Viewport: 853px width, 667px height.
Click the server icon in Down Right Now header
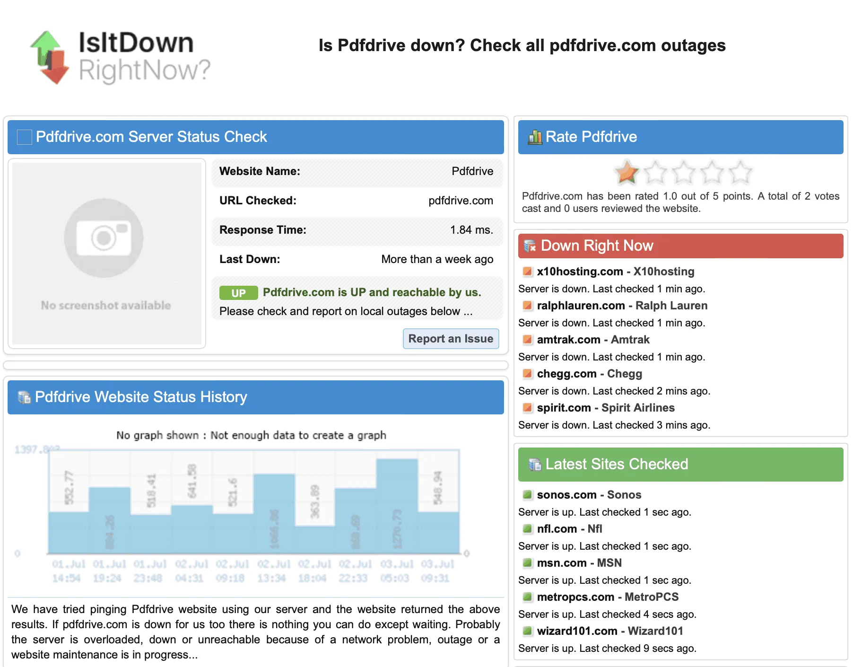(x=530, y=246)
